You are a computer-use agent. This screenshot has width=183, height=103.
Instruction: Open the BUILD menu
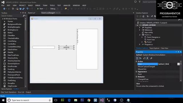pyautogui.click(x=30, y=5)
